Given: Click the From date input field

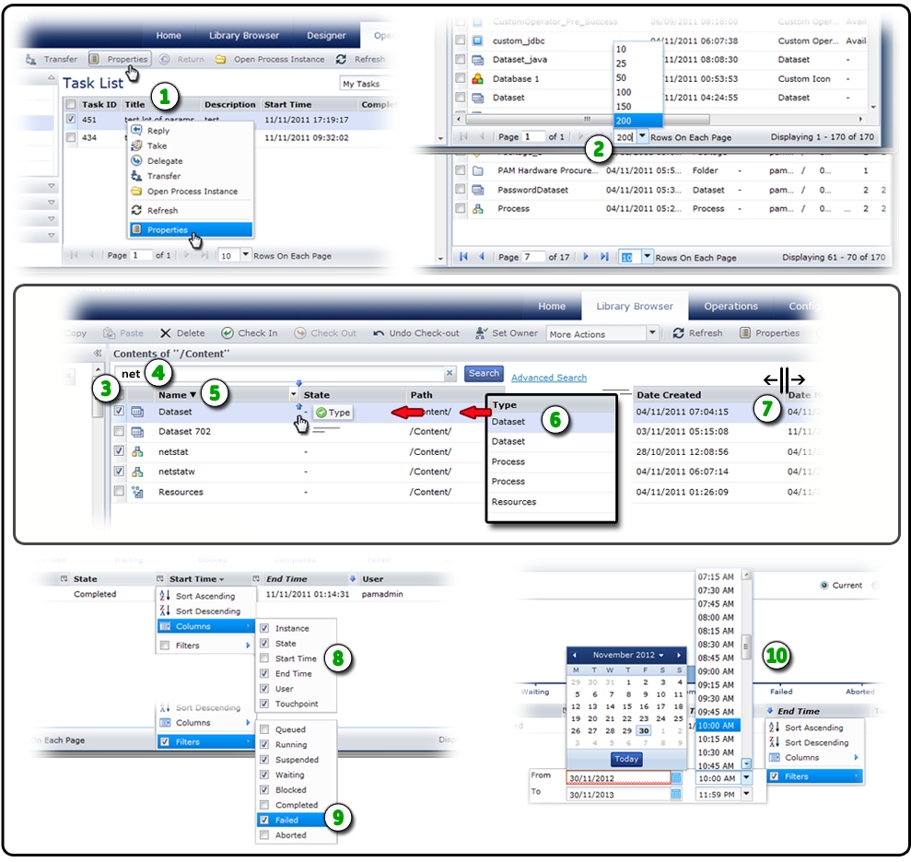Looking at the screenshot, I should 610,777.
